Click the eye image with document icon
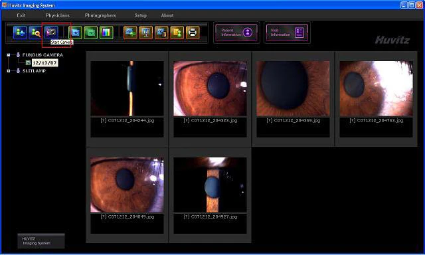The width and height of the screenshot is (425, 255). [161, 33]
